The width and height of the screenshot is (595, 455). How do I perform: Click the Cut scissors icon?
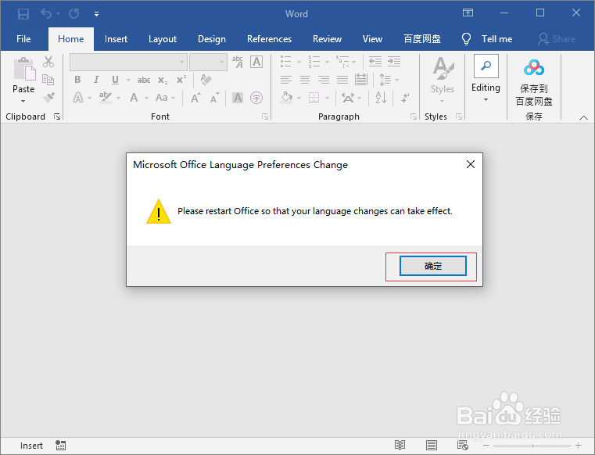tap(48, 62)
